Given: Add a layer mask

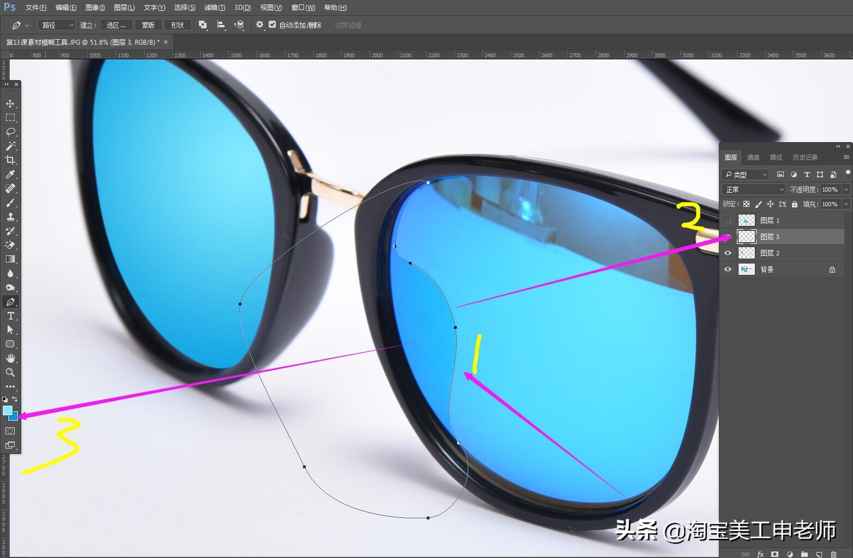Looking at the screenshot, I should click(775, 554).
